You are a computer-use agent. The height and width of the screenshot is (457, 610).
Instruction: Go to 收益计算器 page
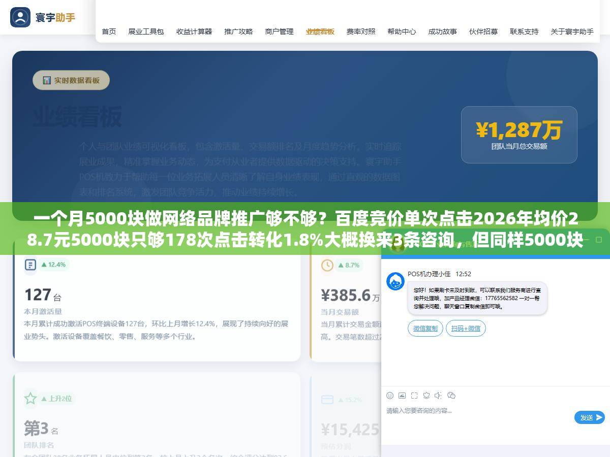click(x=194, y=31)
